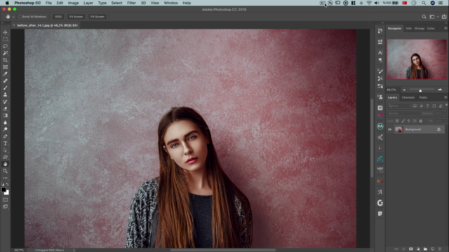Image resolution: width=449 pixels, height=252 pixels.
Task: Open the Fill dropdown arrow
Action: click(445, 121)
